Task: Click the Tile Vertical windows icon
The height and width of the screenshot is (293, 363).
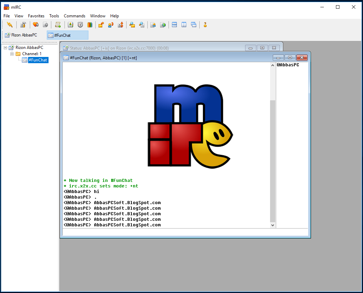Action: click(x=184, y=25)
